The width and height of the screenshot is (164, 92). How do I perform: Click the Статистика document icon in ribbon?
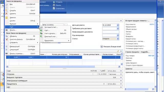point(54,8)
